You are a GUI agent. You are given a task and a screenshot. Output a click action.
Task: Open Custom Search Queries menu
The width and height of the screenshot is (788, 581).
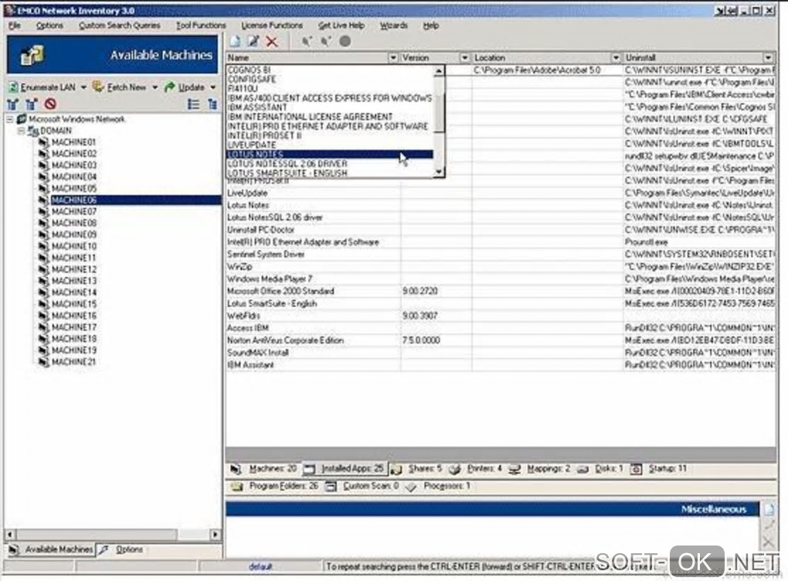120,25
